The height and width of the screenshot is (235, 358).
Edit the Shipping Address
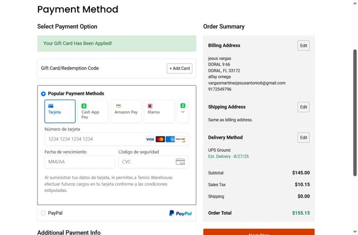point(304,107)
